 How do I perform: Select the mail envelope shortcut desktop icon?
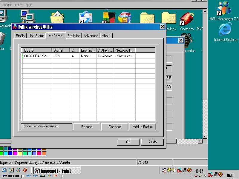coord(85,17)
